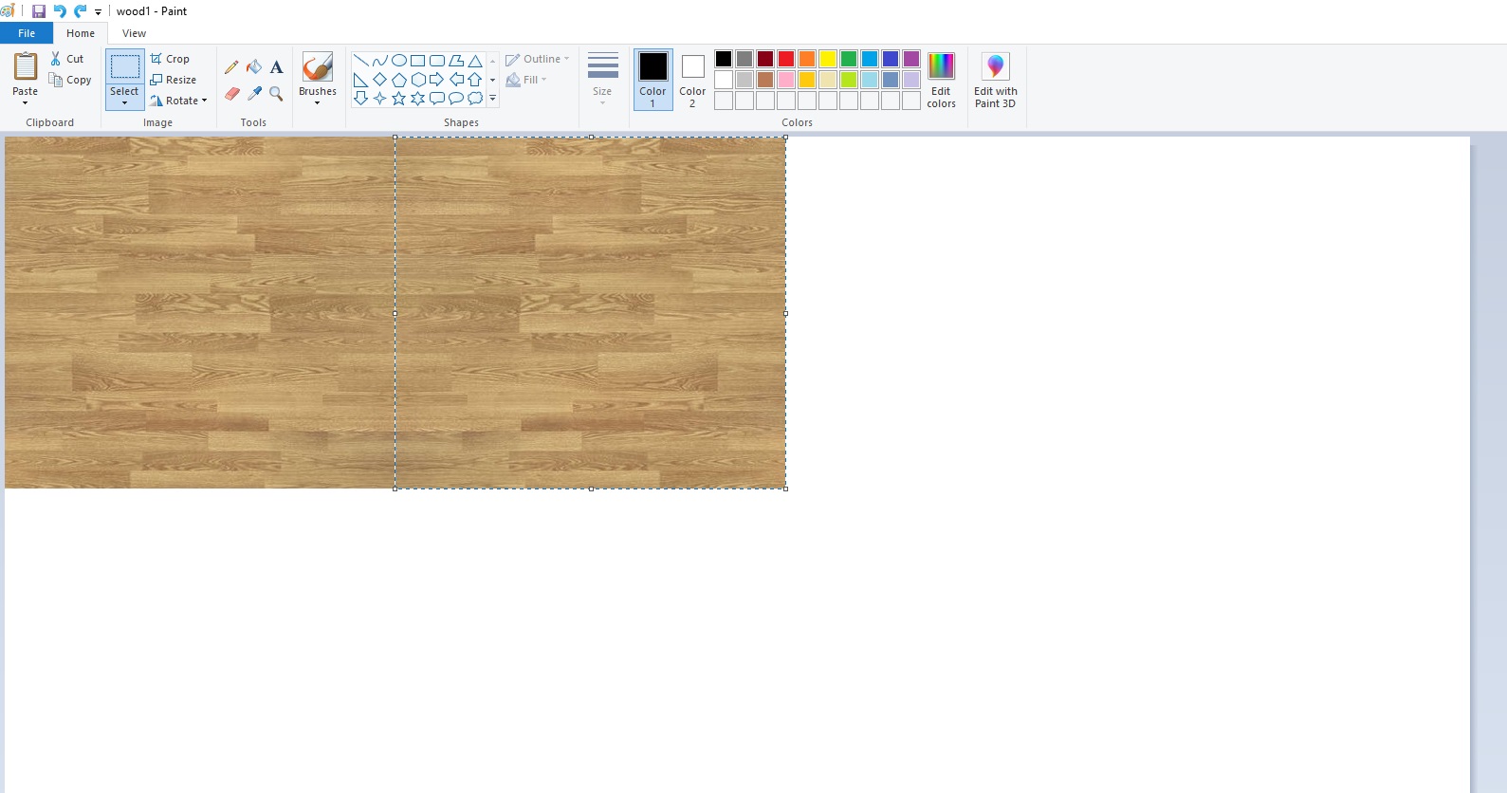
Task: Choose the Heart callout cloud shape
Action: [x=475, y=98]
